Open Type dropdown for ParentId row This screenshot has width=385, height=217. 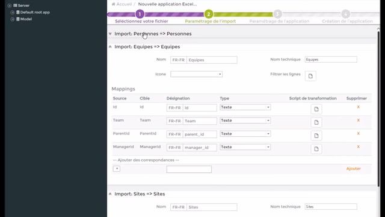245,134
